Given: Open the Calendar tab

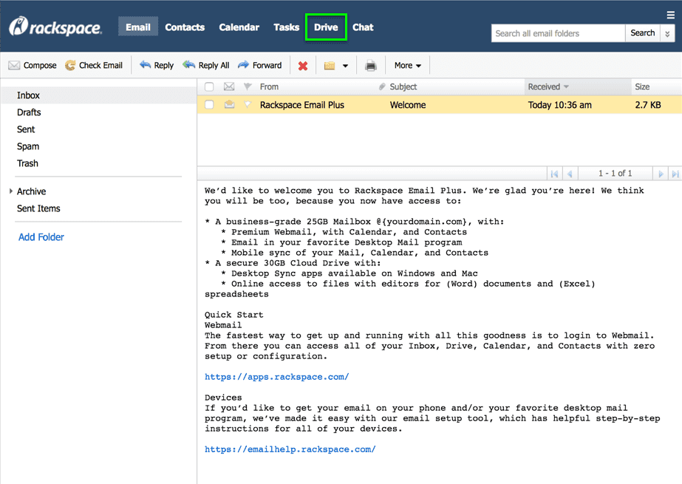Looking at the screenshot, I should [x=239, y=27].
